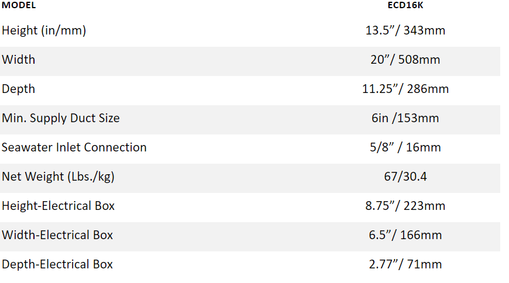Select the "Height-Electrical Box" row label

tap(59, 206)
